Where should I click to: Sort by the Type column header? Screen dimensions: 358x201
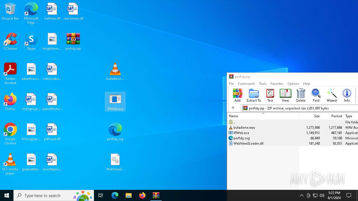tap(351, 116)
